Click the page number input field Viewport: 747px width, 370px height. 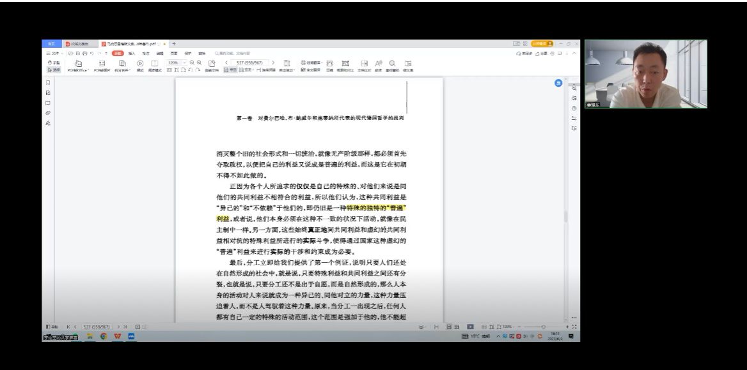pos(248,63)
